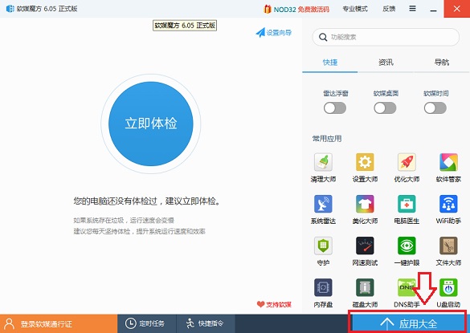The height and width of the screenshot is (333, 470).
Task: Open 内存盘 memory chip icon
Action: click(323, 287)
